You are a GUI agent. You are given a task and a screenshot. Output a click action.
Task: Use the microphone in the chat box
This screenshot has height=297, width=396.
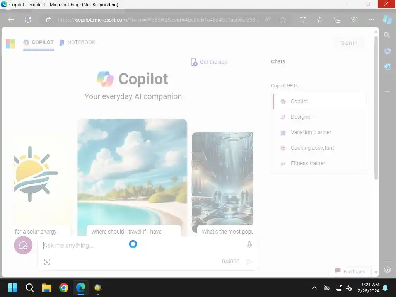coord(249,244)
